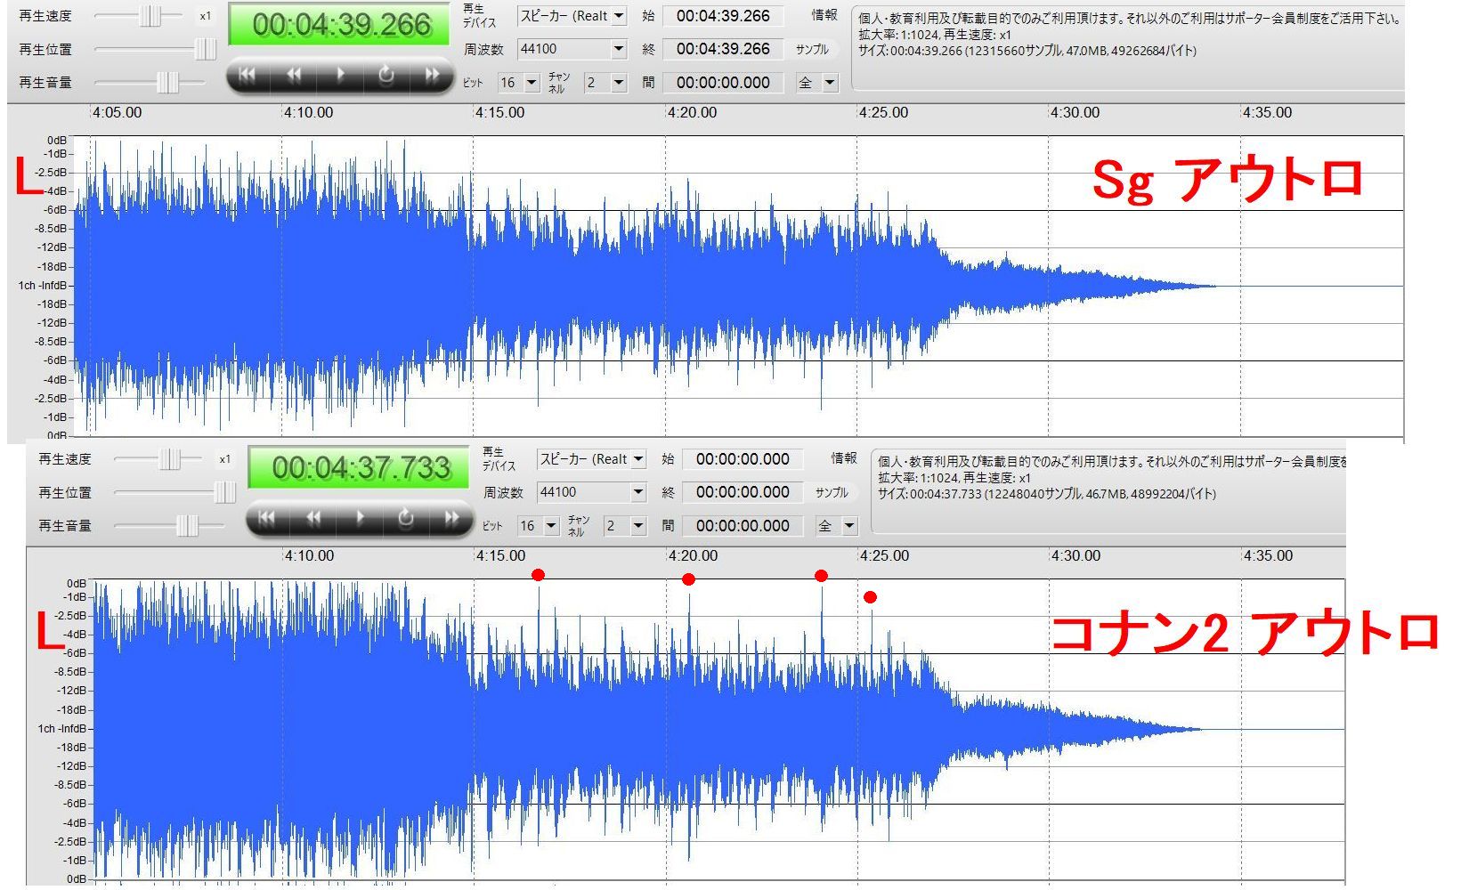Open ビット 16 dropdown in bottom window

tap(539, 525)
